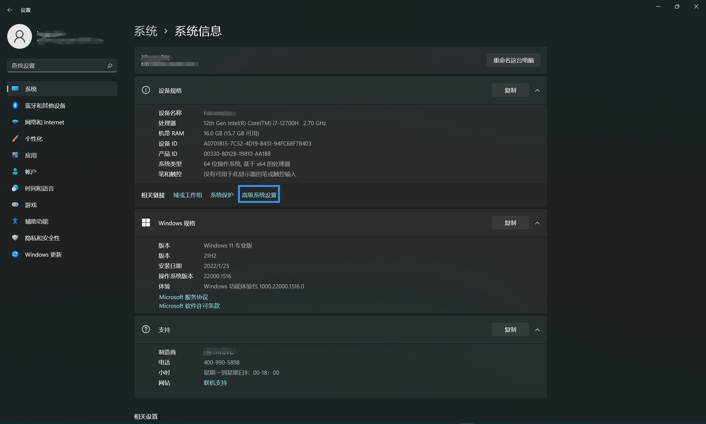Image resolution: width=706 pixels, height=424 pixels.
Task: Open 帐户 settings category
Action: point(31,172)
